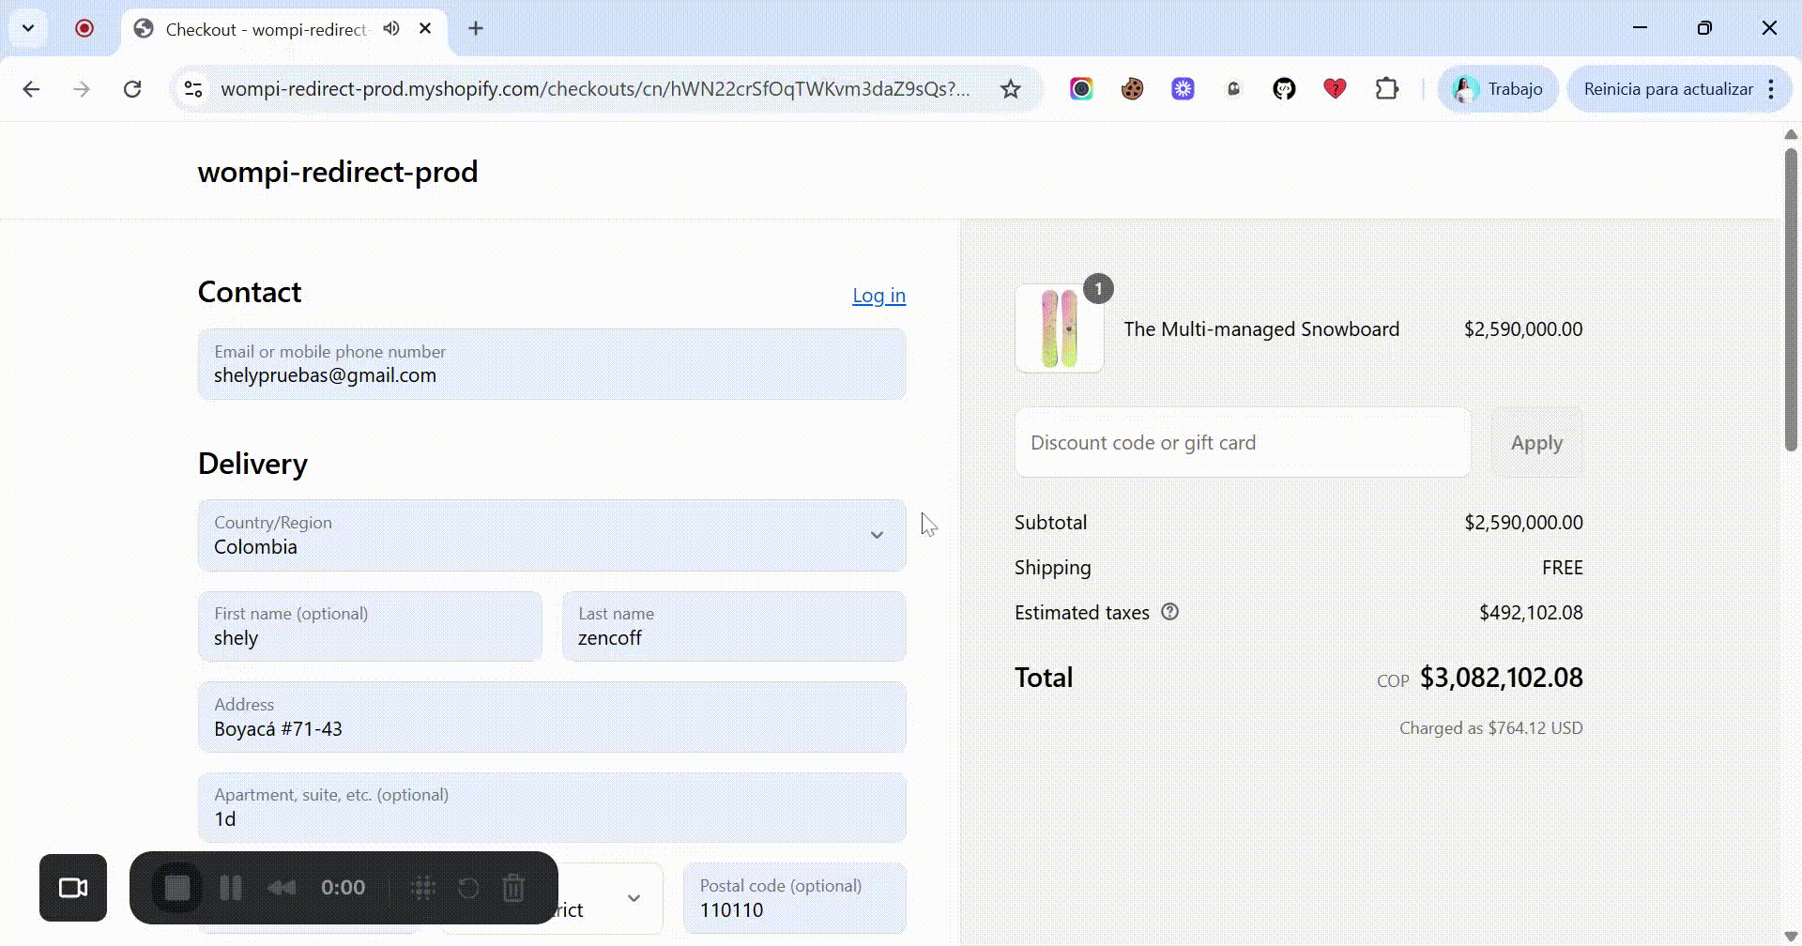
Task: Bookmark the checkout page with the star
Action: [1010, 88]
